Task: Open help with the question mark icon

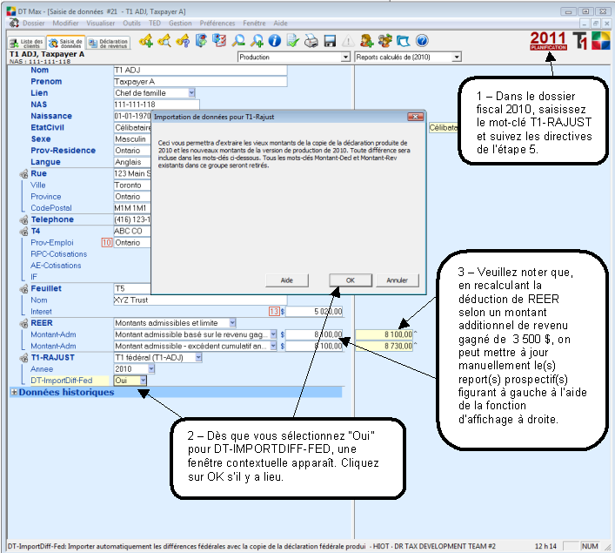Action: [x=422, y=40]
